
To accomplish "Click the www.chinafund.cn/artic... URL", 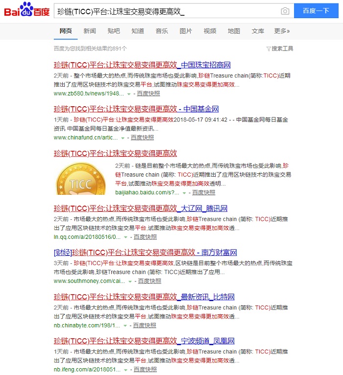I will tap(86, 138).
